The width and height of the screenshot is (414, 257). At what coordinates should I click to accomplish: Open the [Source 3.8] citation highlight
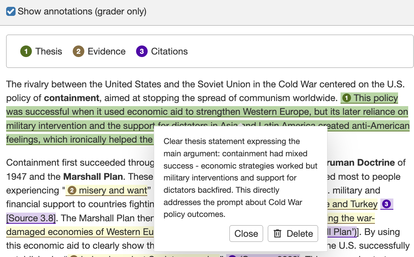point(30,218)
